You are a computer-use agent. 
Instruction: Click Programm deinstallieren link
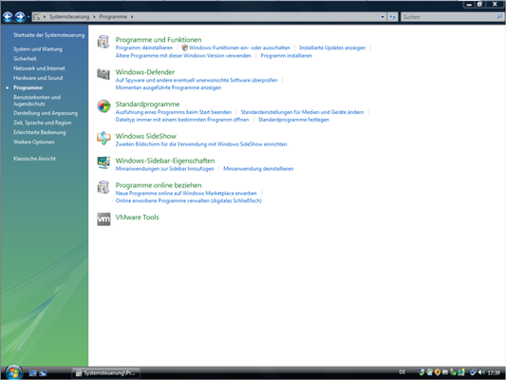144,47
